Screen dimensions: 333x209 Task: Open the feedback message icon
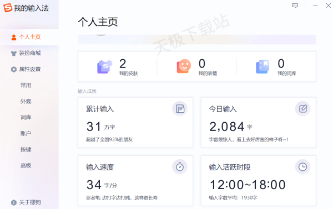click(295, 6)
